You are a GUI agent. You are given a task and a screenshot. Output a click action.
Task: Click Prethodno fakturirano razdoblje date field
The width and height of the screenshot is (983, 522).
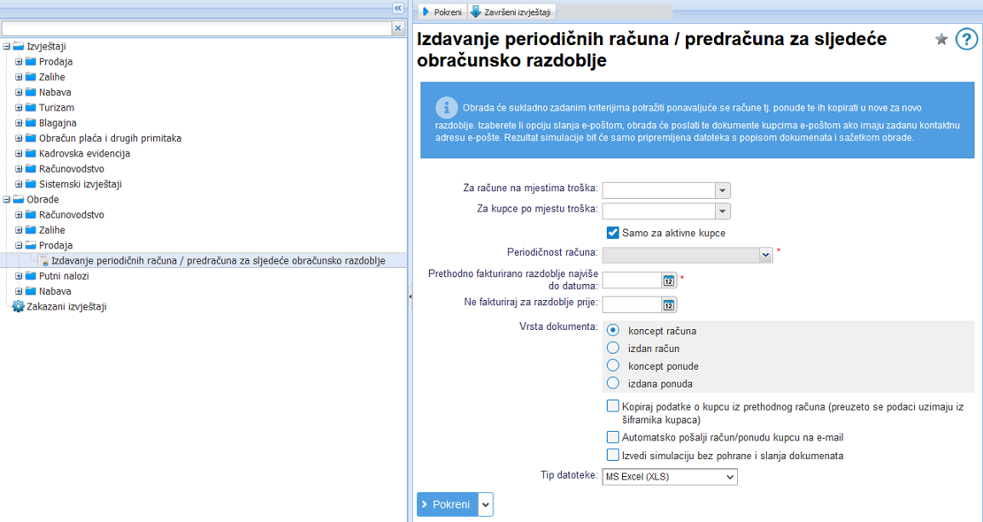pyautogui.click(x=632, y=281)
